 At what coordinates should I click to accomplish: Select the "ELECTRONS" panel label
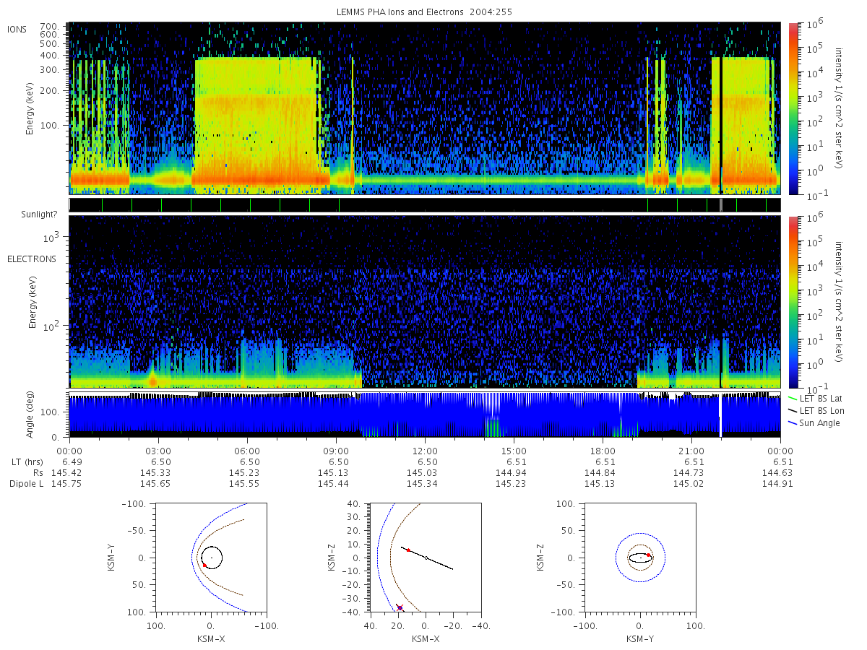[x=32, y=259]
